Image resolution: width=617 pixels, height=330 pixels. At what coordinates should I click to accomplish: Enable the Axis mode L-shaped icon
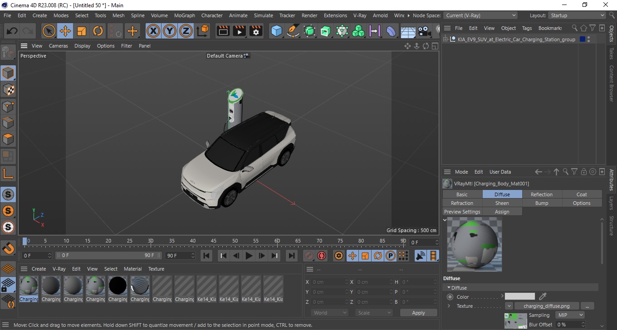tap(8, 173)
